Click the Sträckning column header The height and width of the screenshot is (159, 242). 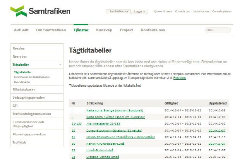pos(95,103)
